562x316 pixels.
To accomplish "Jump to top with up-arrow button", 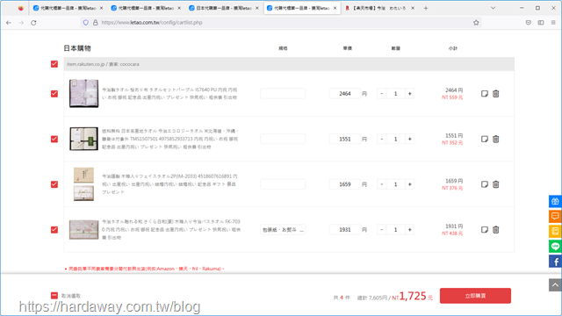I will [x=555, y=285].
